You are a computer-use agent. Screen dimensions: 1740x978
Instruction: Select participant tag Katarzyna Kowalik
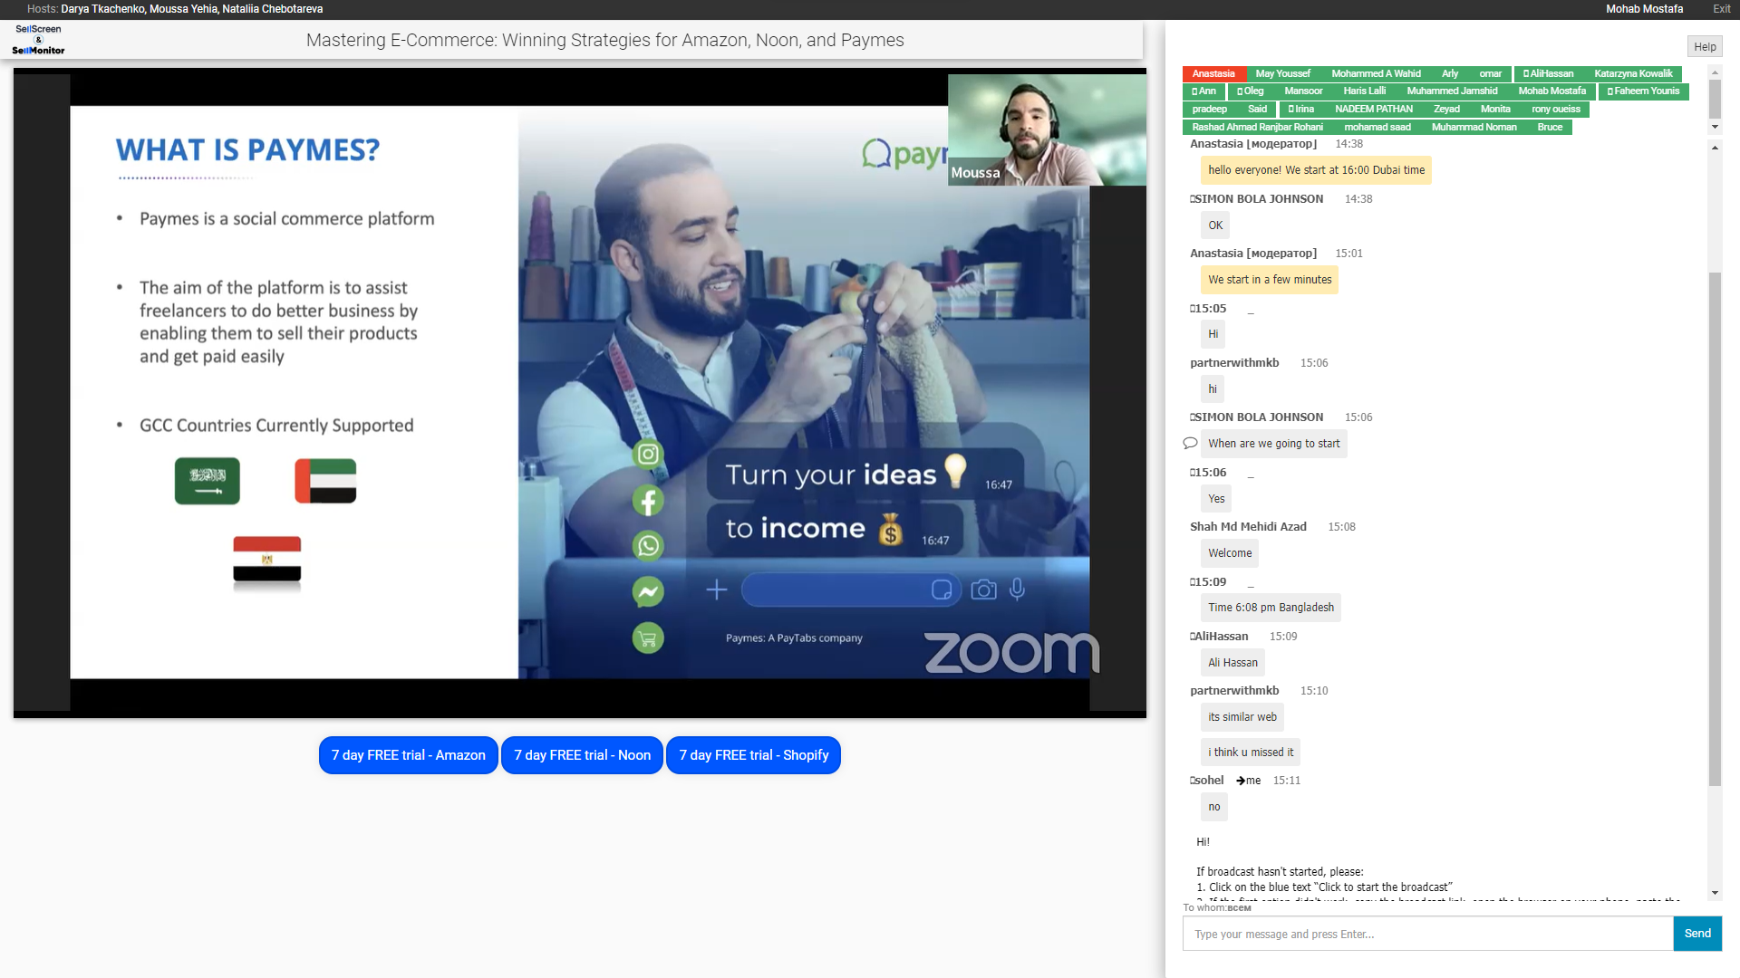pyautogui.click(x=1633, y=73)
